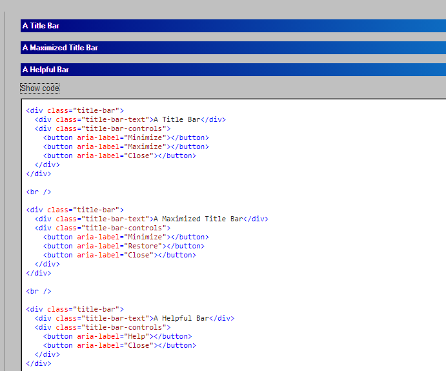Click code line containing aria-label="Maximize"

(x=126, y=146)
